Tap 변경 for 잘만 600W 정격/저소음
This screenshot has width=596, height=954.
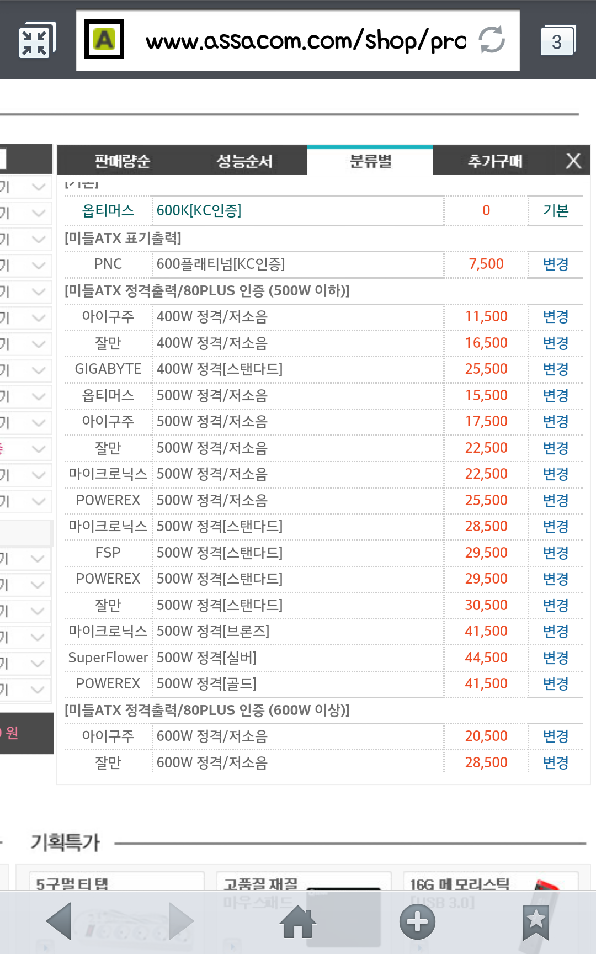click(x=556, y=762)
